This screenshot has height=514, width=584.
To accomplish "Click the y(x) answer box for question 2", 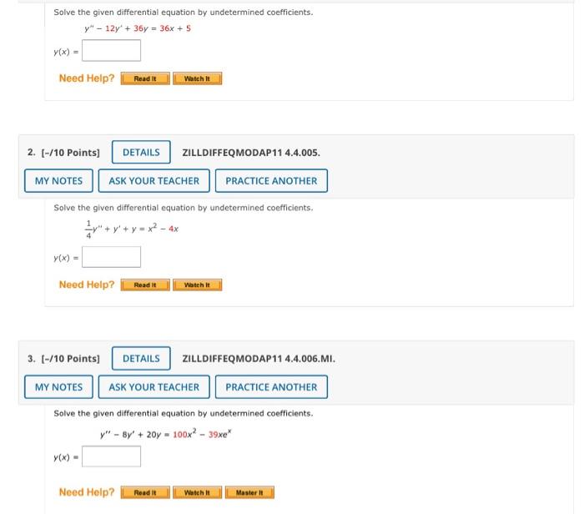I will (x=111, y=257).
